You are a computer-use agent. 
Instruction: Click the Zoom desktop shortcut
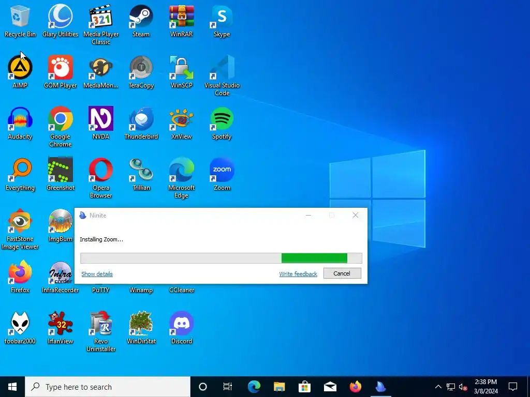[222, 174]
